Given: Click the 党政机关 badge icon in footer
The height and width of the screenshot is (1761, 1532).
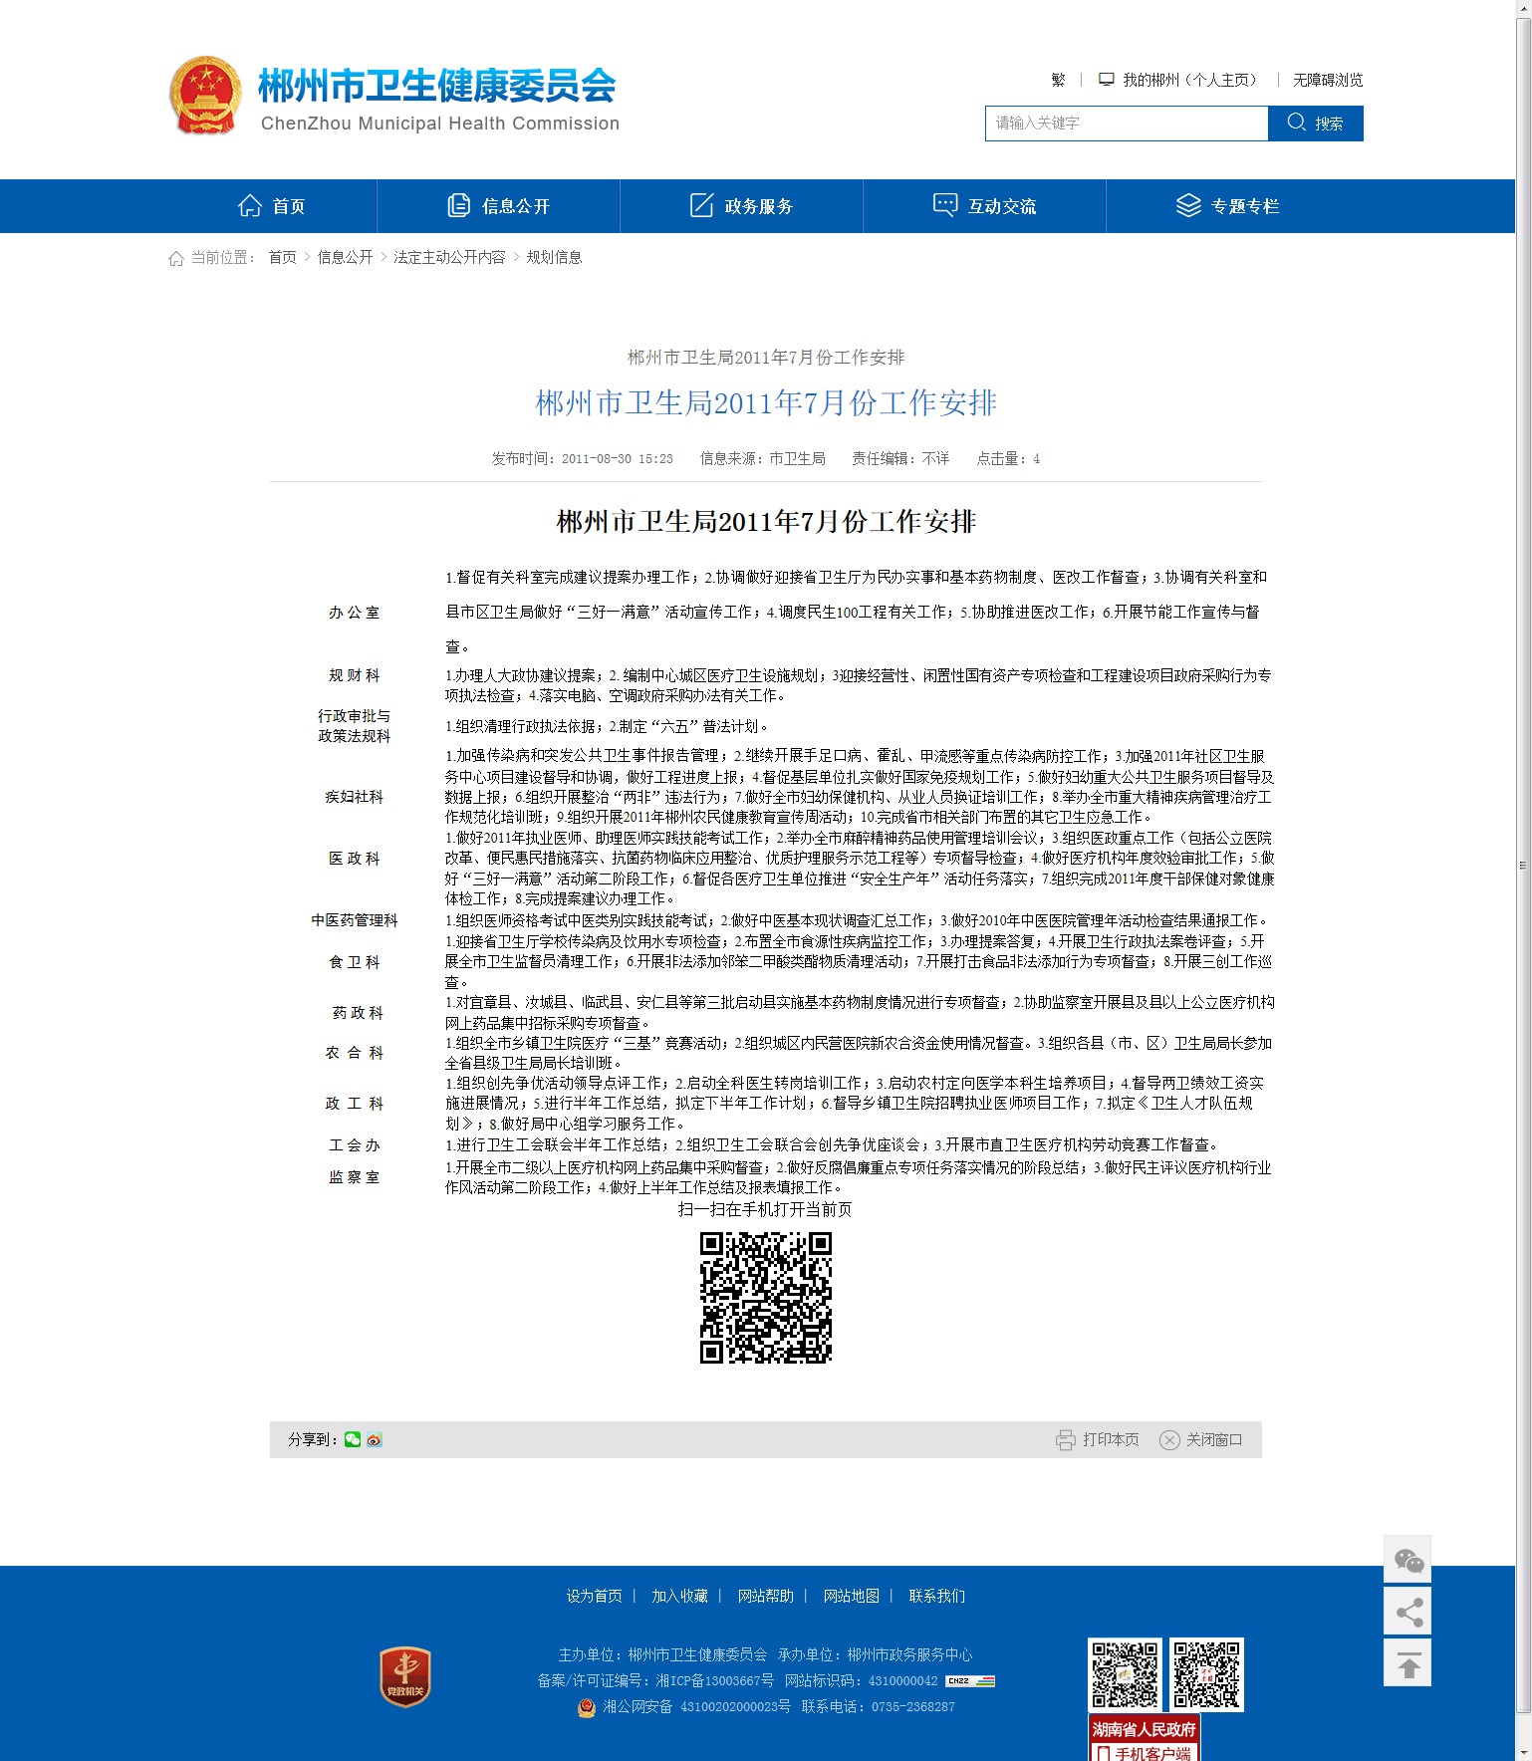Looking at the screenshot, I should 405,1675.
